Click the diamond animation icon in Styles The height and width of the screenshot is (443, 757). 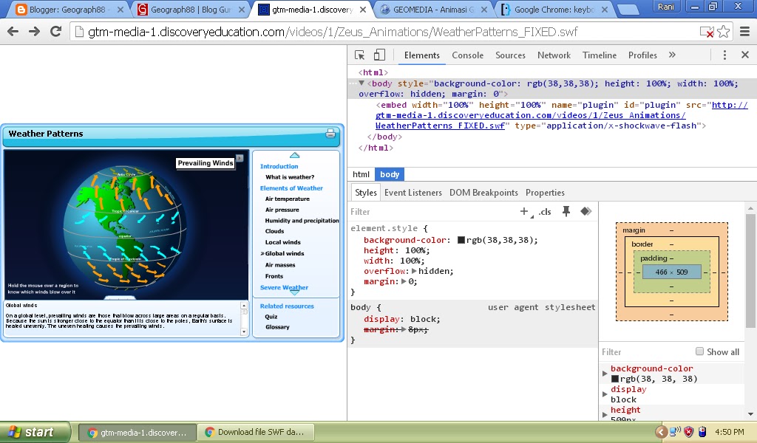(585, 211)
